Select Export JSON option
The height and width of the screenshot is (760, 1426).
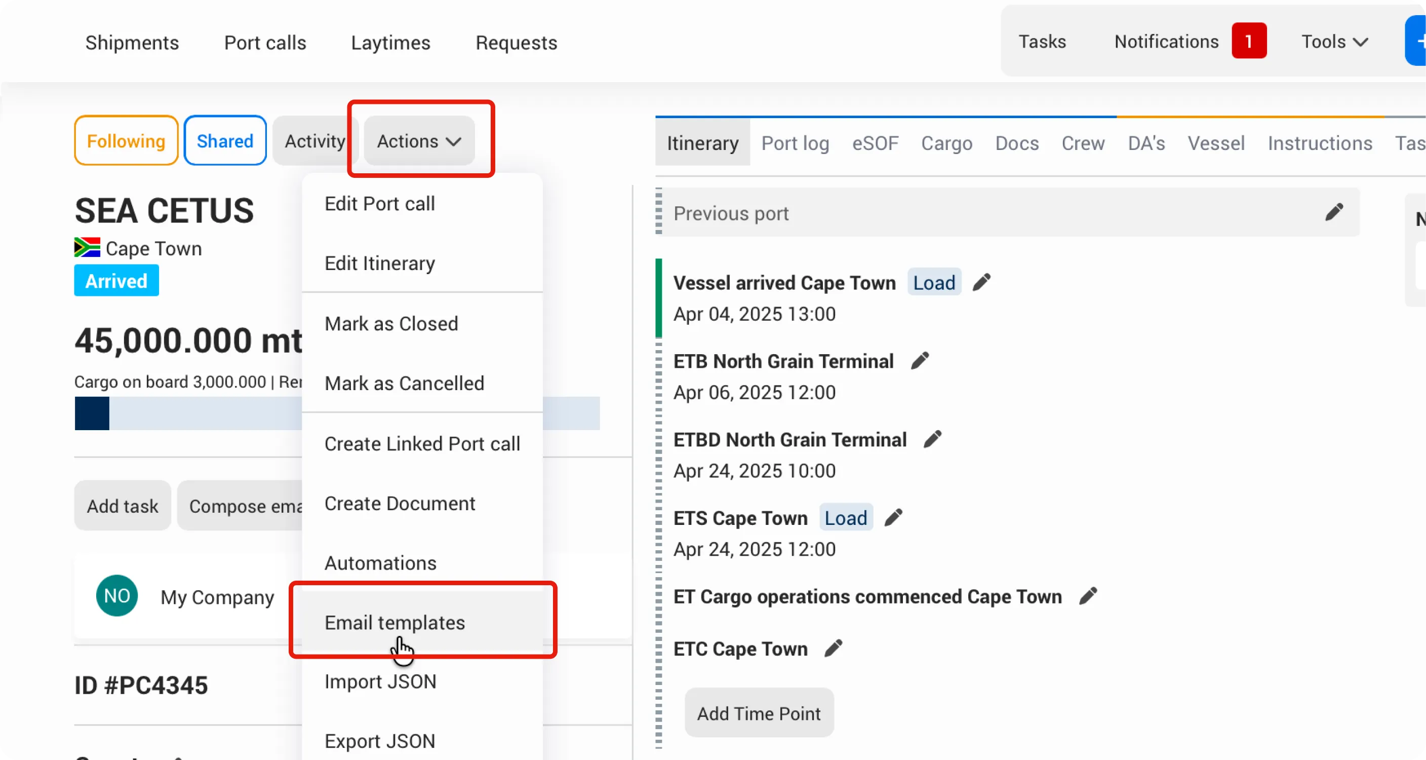(422, 741)
